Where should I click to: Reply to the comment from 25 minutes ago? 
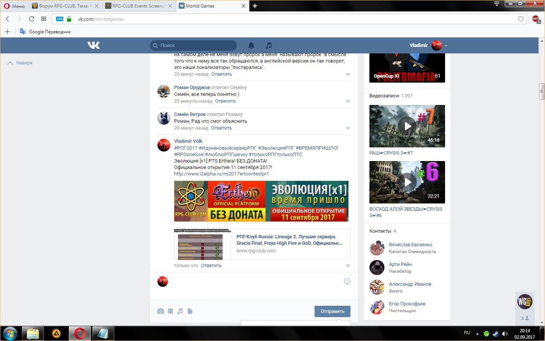pyautogui.click(x=221, y=74)
